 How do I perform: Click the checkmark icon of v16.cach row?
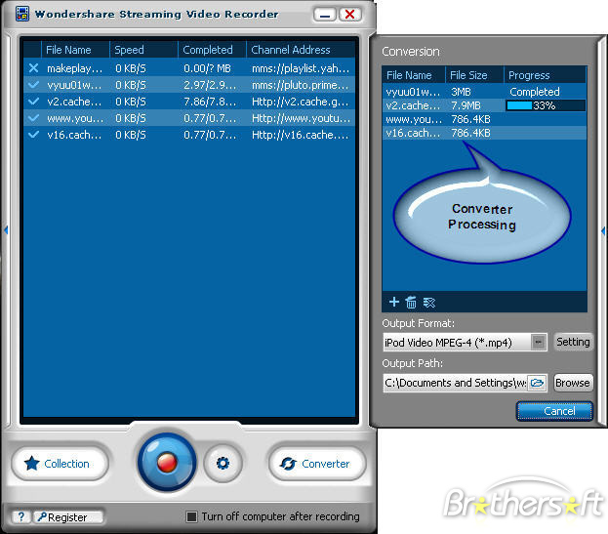[34, 135]
